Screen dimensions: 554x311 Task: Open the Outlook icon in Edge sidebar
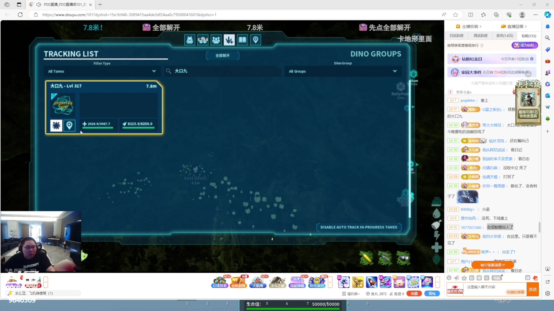(x=547, y=96)
